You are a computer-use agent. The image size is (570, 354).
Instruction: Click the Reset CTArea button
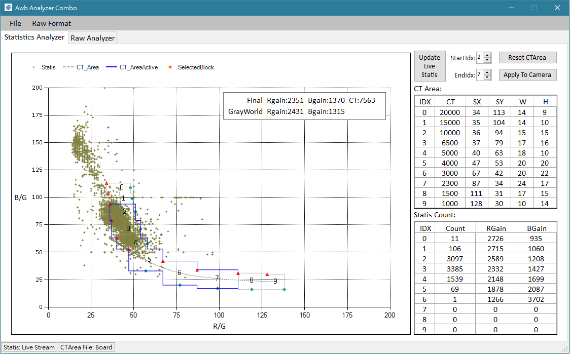[x=527, y=58]
